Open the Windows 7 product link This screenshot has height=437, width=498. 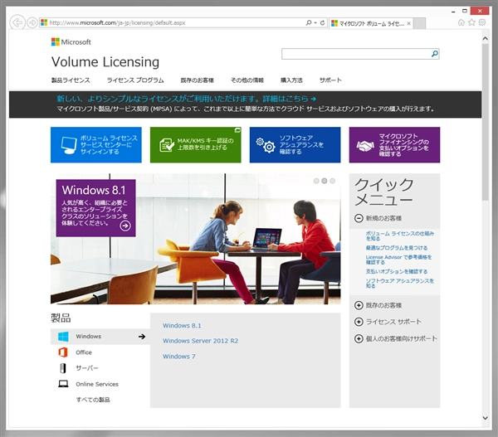coord(179,357)
